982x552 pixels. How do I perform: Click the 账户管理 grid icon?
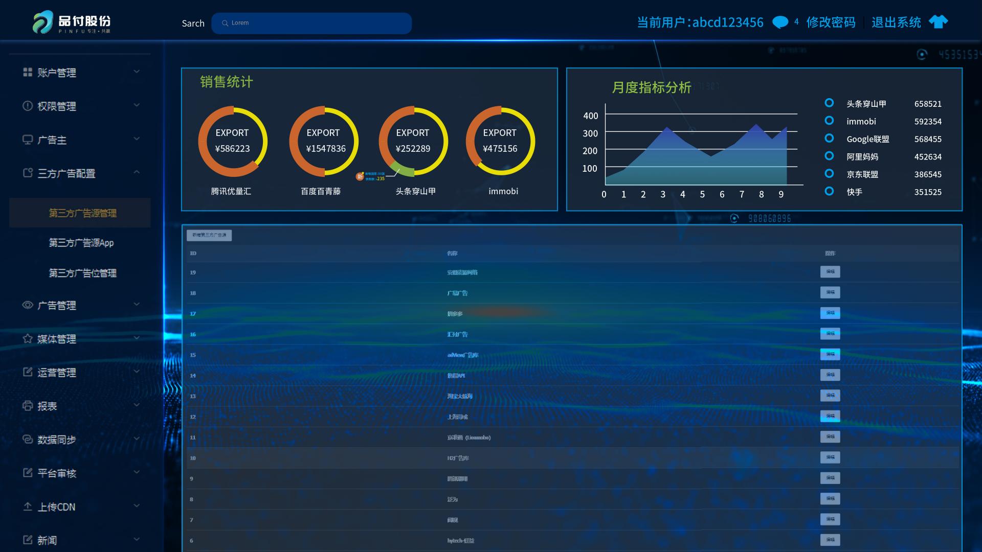28,72
